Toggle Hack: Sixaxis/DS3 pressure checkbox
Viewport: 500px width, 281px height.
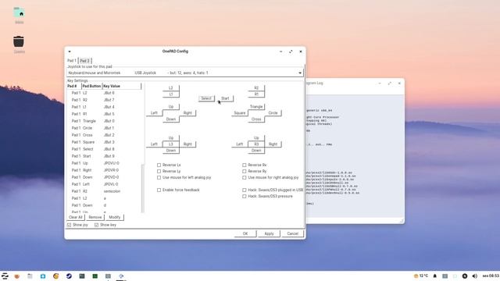pyautogui.click(x=245, y=196)
